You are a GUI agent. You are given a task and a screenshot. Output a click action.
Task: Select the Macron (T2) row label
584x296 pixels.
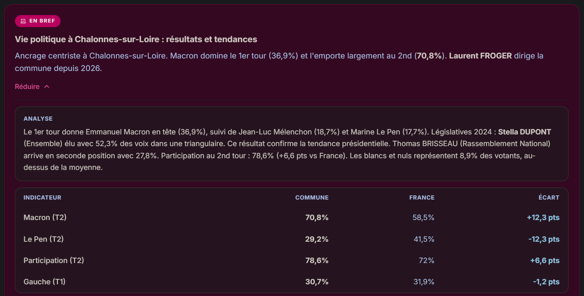click(45, 218)
